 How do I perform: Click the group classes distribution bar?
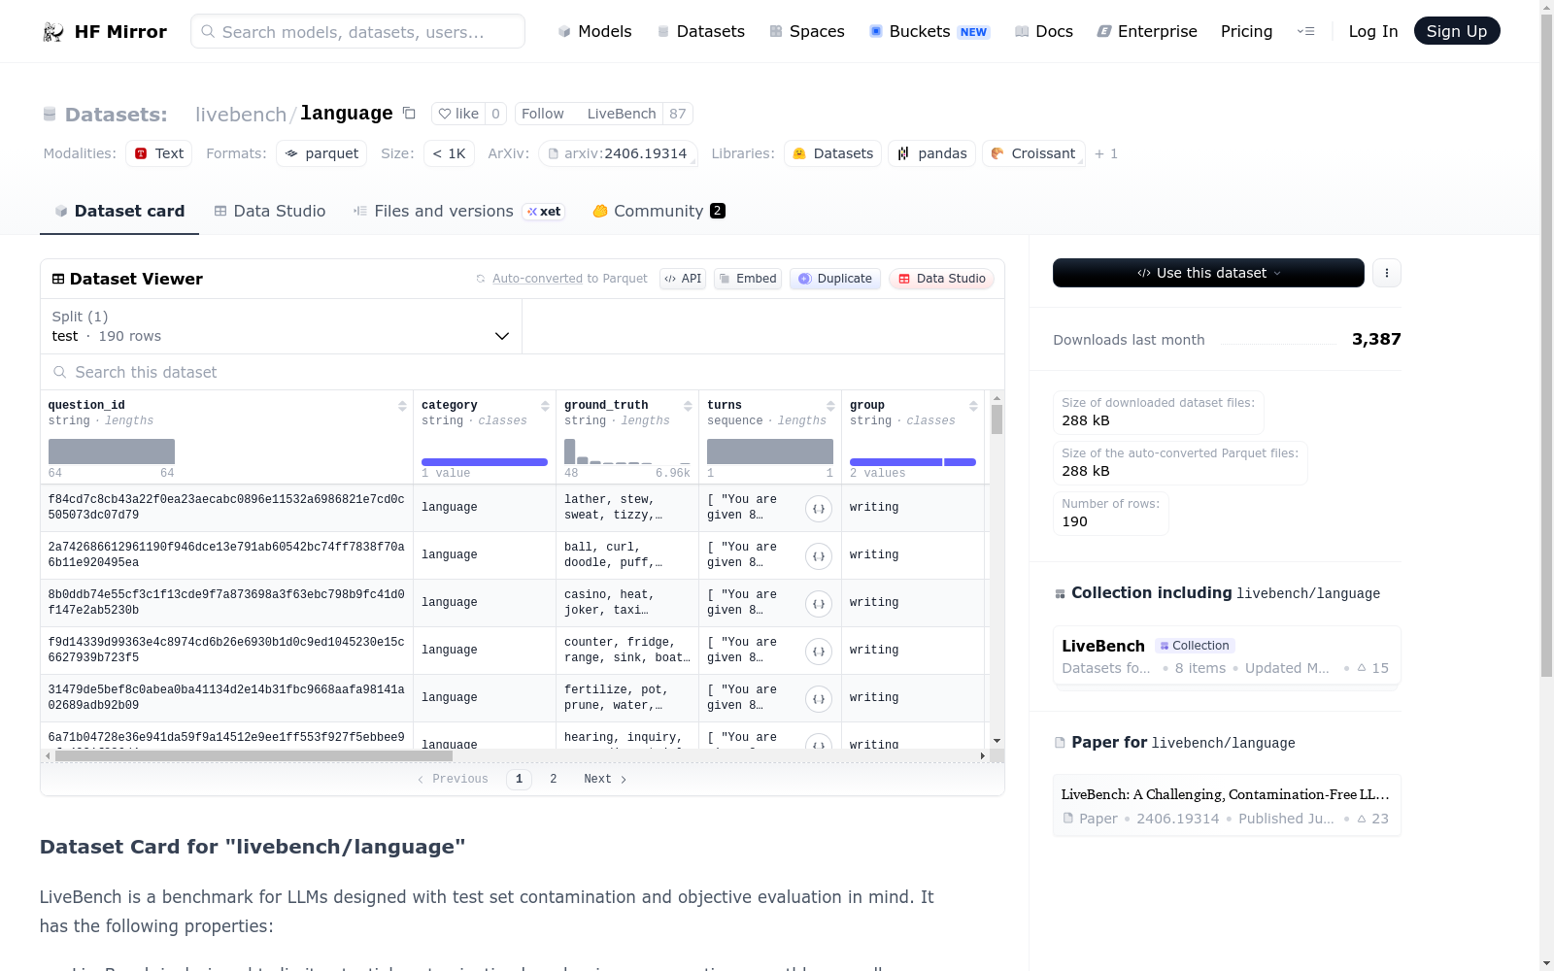(x=913, y=462)
